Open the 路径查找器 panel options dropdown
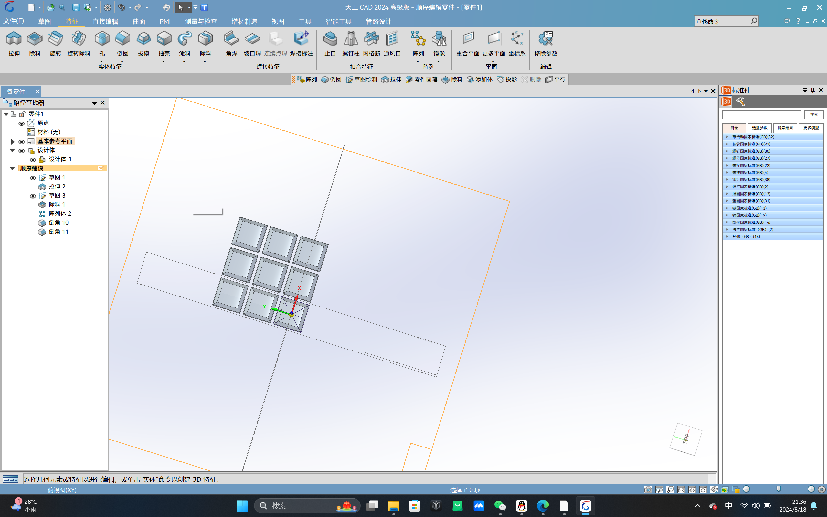The width and height of the screenshot is (827, 517). point(94,103)
